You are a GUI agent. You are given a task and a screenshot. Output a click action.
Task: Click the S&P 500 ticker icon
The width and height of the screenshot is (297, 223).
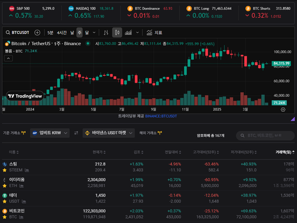12,8
